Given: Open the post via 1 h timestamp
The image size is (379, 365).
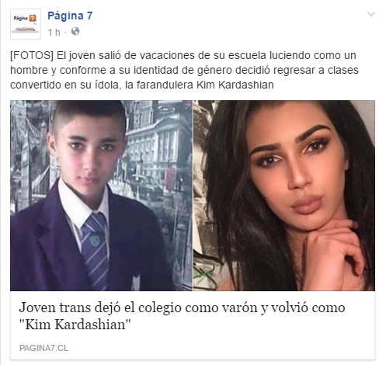Looking at the screenshot, I should 54,33.
